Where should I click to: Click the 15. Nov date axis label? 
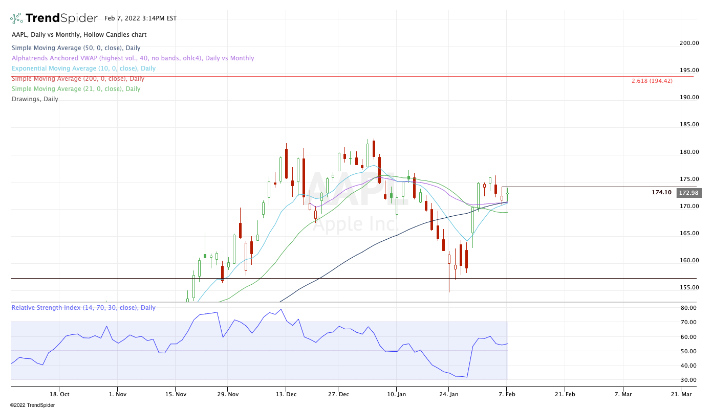click(x=175, y=394)
